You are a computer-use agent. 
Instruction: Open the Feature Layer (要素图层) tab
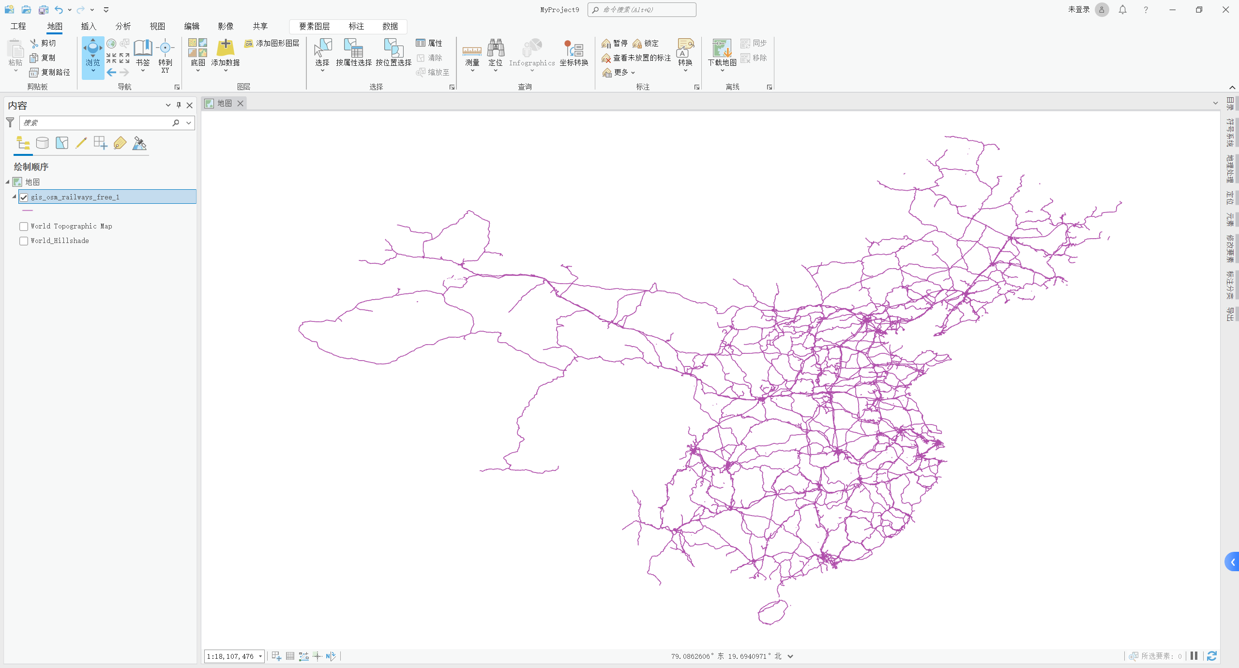314,26
